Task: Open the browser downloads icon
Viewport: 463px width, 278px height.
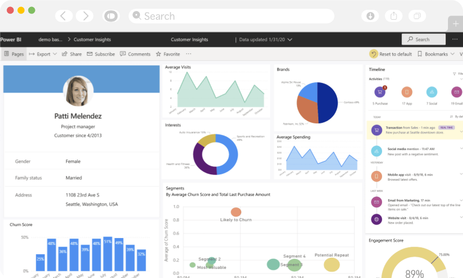Action: click(370, 16)
